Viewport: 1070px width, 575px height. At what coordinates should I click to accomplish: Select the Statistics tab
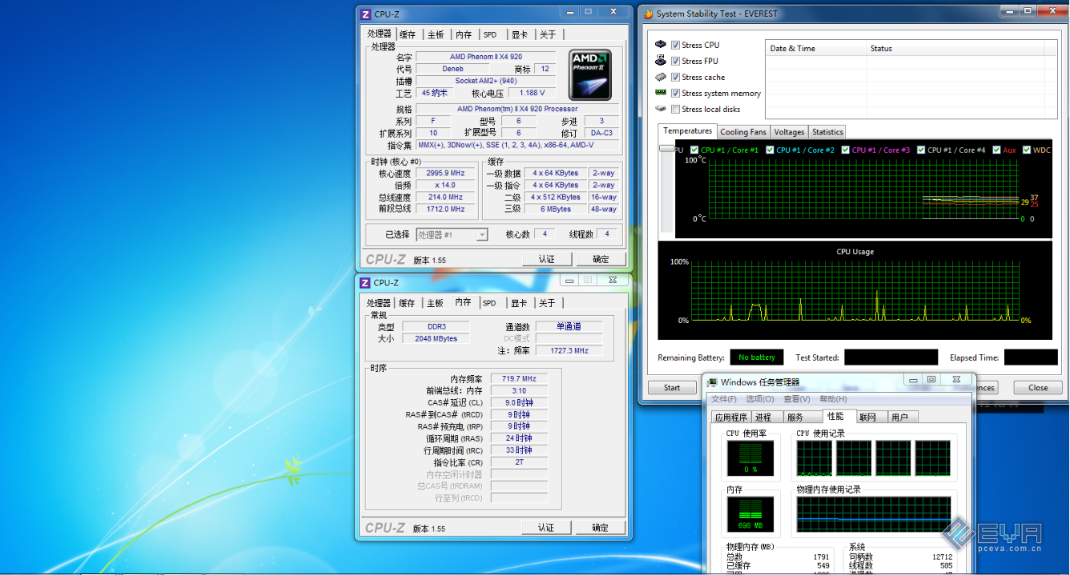pyautogui.click(x=827, y=132)
